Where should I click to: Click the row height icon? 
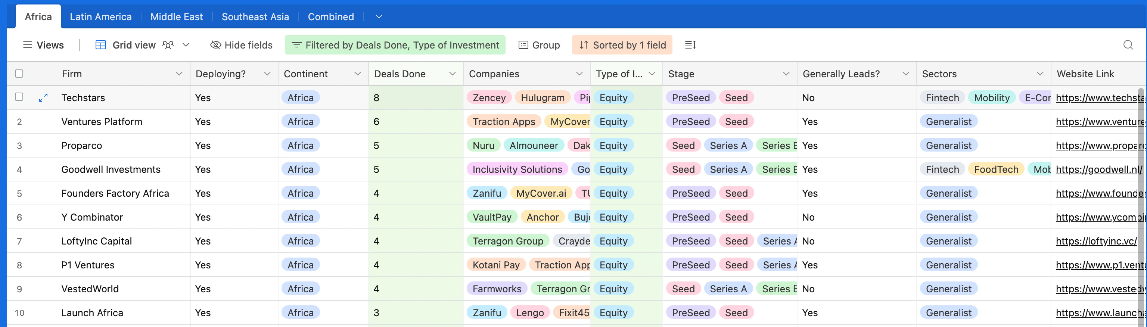pos(690,45)
